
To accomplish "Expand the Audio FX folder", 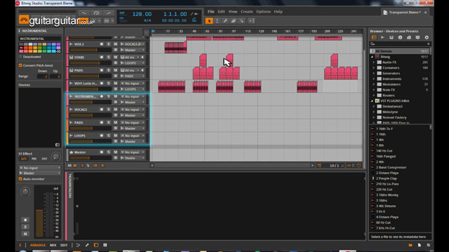I will (374, 62).
